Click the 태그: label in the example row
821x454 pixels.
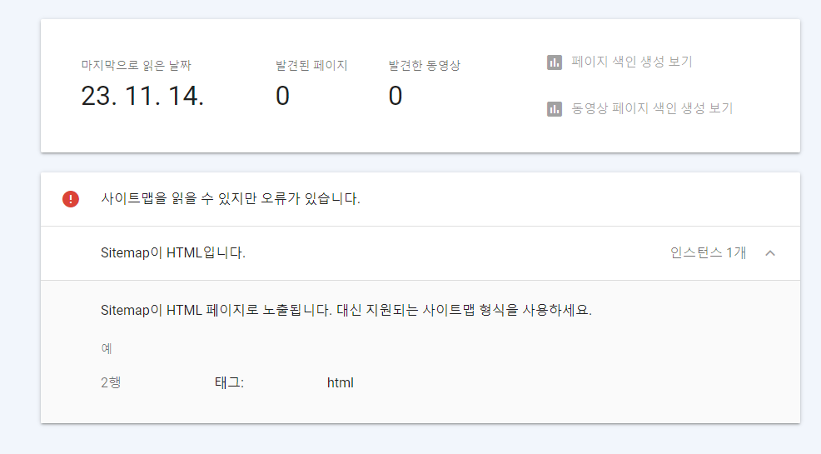click(229, 383)
